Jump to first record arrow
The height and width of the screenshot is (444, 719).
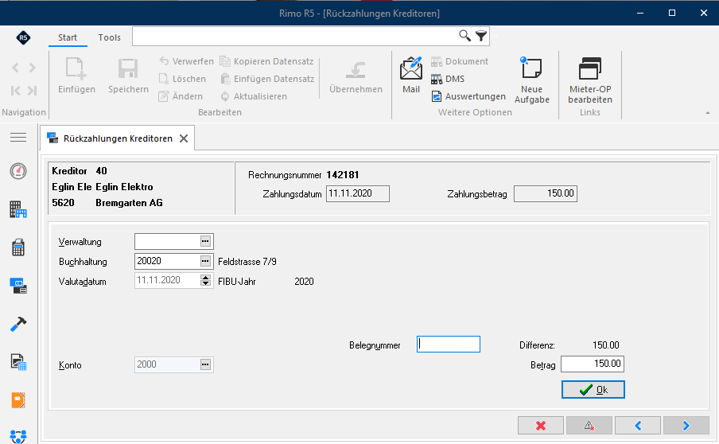tap(15, 91)
